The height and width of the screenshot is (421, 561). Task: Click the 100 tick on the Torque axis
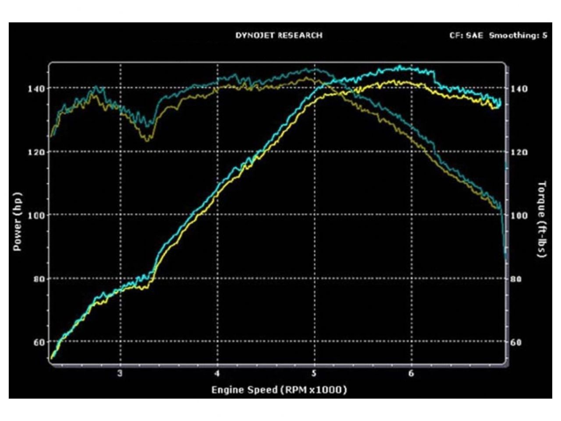[519, 215]
